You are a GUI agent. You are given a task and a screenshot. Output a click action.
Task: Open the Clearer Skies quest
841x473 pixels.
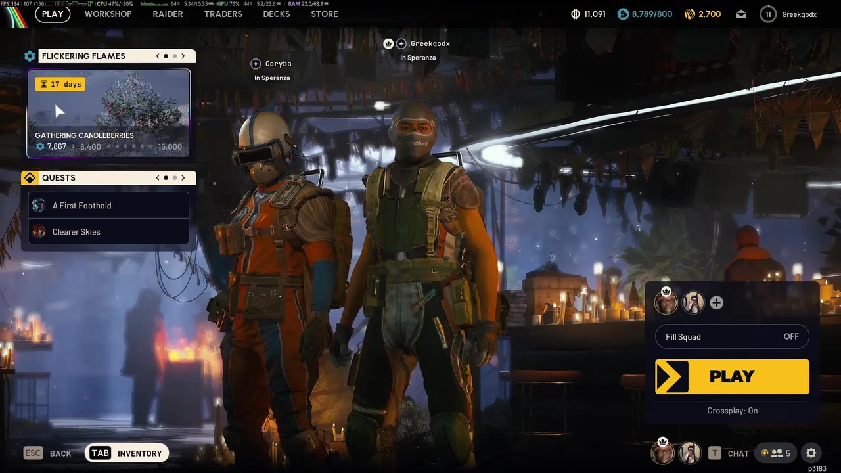tap(108, 232)
